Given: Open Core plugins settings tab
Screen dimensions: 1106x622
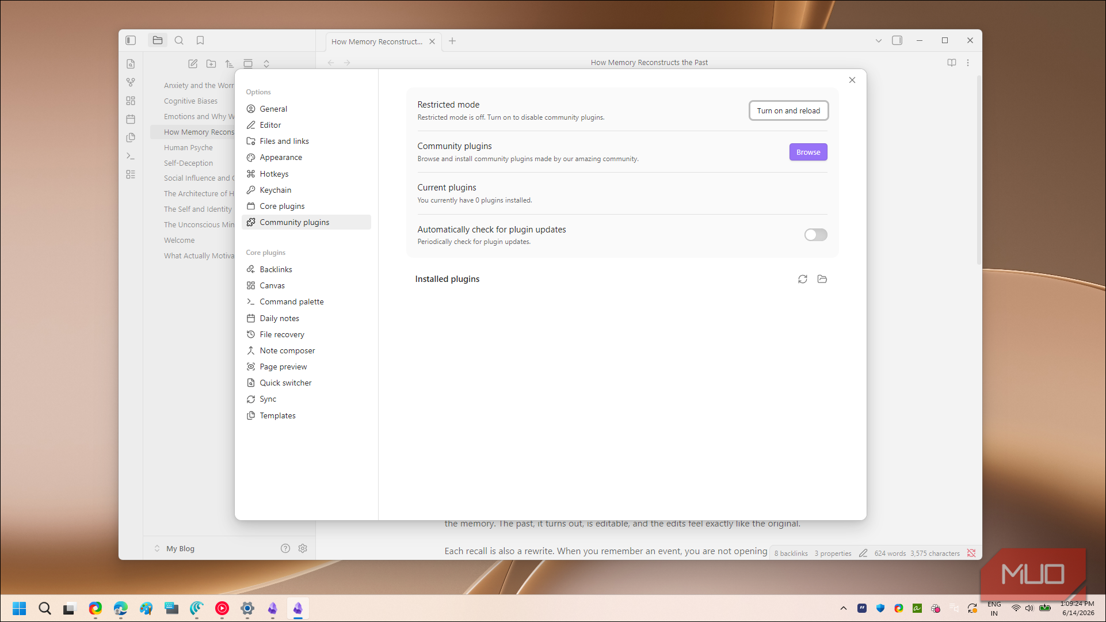Looking at the screenshot, I should [x=306, y=206].
